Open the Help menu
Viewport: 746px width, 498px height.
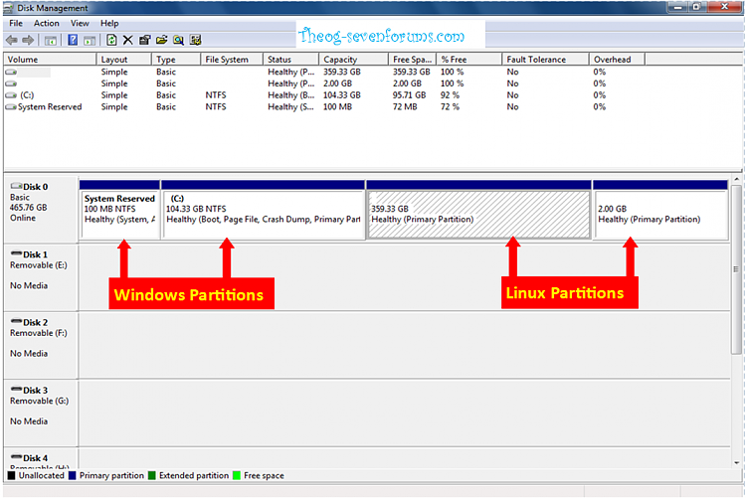tap(109, 23)
